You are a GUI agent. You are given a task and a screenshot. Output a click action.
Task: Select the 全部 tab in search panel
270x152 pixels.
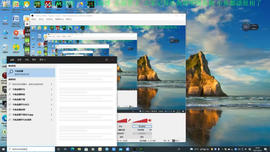pyautogui.click(x=12, y=60)
